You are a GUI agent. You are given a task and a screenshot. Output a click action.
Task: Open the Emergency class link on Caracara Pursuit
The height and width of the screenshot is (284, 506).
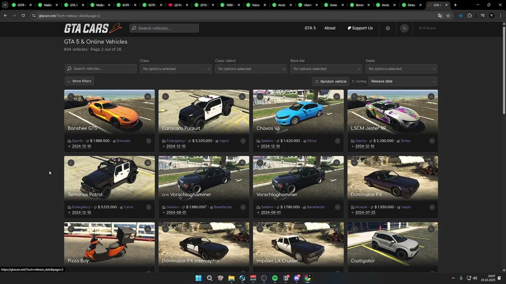click(176, 141)
